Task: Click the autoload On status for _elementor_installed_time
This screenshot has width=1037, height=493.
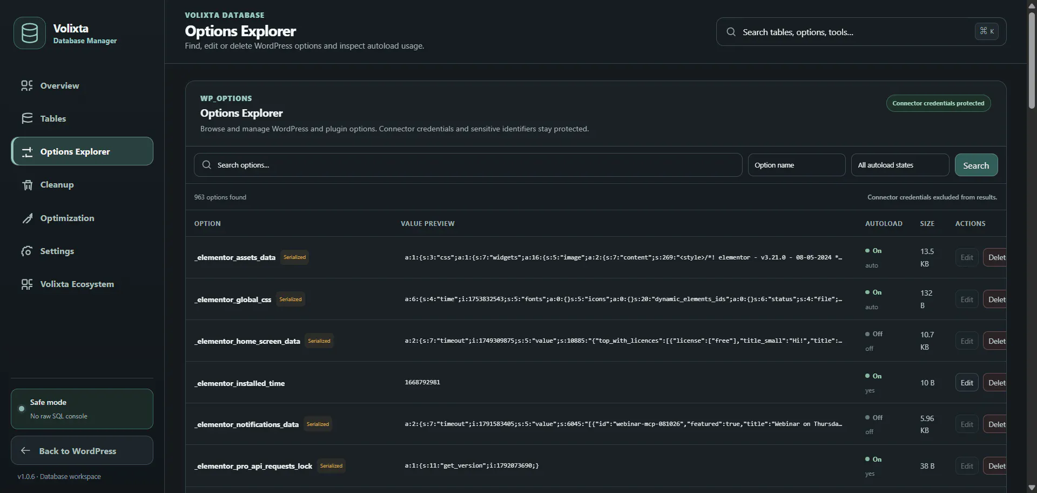Action: 873,376
